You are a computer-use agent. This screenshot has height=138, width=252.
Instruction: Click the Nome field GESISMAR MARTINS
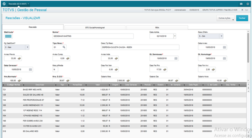(93, 36)
